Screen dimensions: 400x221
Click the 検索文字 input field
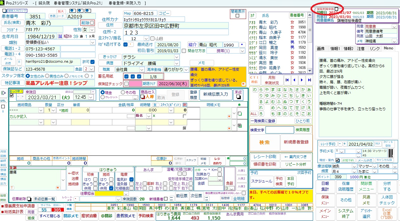coord(280,130)
